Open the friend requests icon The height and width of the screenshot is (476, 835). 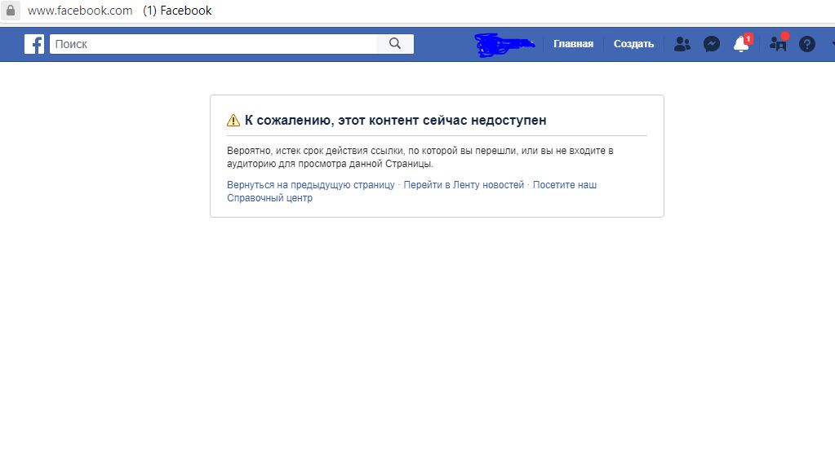point(682,44)
